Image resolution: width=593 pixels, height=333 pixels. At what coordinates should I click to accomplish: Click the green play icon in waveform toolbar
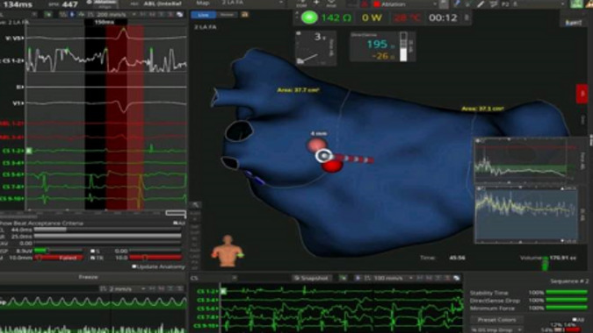click(x=48, y=14)
